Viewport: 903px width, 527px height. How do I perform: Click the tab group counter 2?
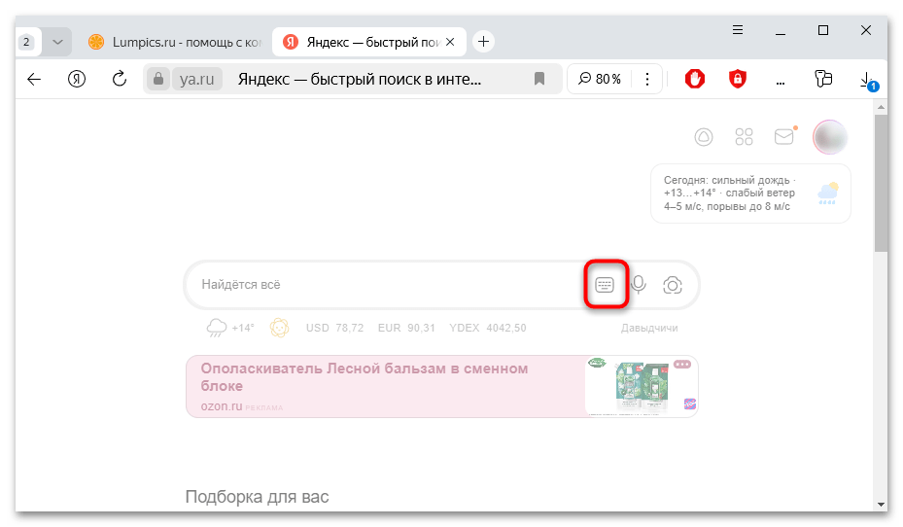tap(26, 42)
